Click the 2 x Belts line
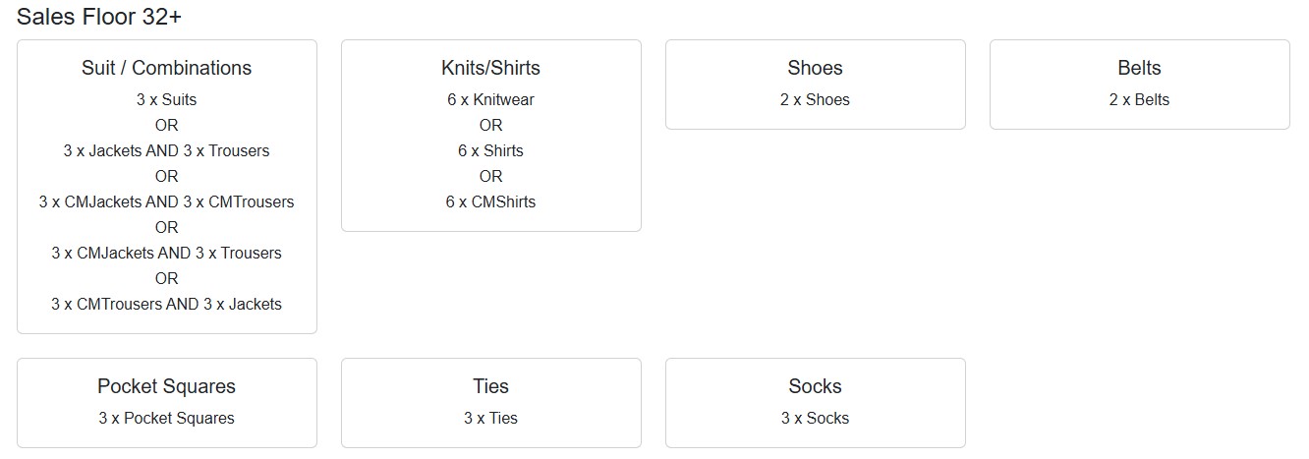Viewport: 1309px width, 459px height. pyautogui.click(x=1139, y=99)
